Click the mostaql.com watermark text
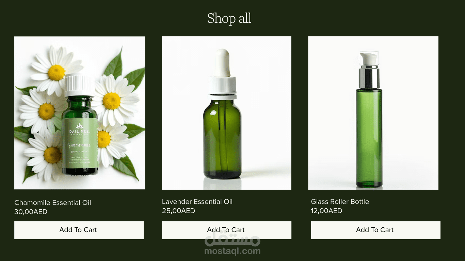465x261 pixels. 233,251
